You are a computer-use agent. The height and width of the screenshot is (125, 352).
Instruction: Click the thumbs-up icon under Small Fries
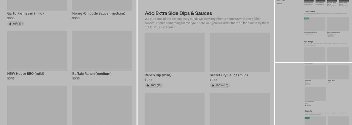point(305,84)
